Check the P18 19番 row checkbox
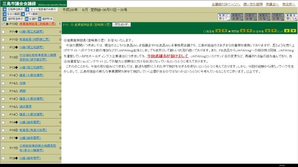The image size is (298, 167). pos(3,158)
